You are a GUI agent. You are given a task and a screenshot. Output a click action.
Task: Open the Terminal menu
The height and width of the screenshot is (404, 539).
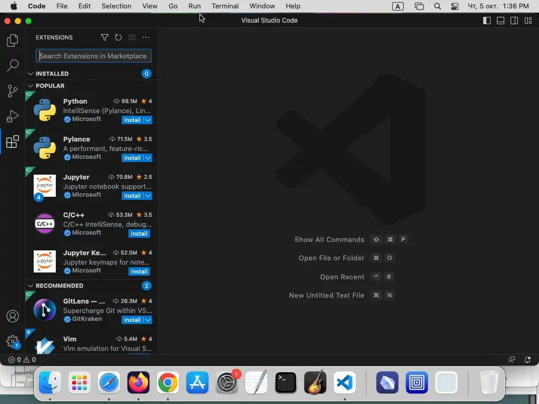[225, 6]
